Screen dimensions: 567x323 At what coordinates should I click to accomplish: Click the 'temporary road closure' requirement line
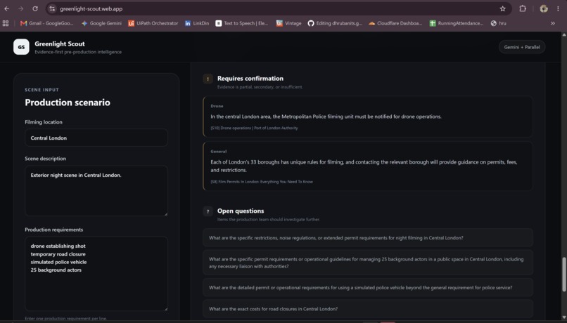58,254
